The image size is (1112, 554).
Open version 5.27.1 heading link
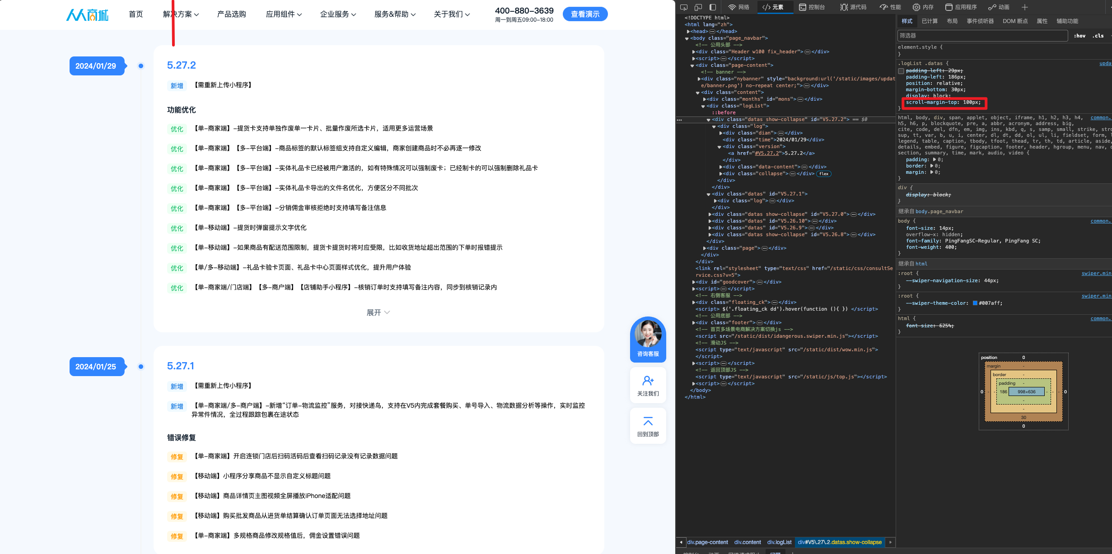pyautogui.click(x=181, y=366)
